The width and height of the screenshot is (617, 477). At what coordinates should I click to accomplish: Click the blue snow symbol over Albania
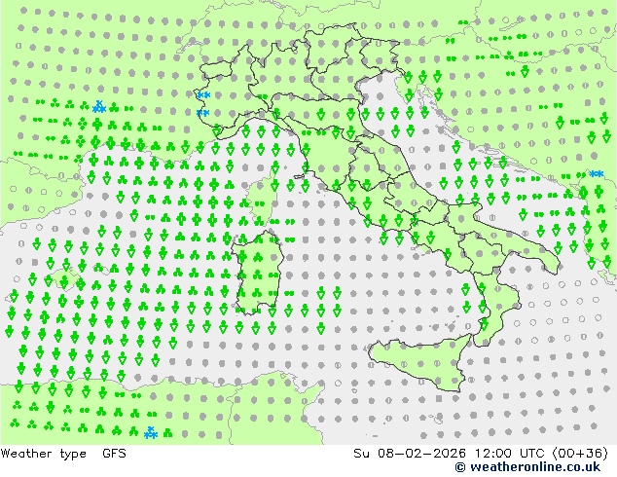point(597,173)
